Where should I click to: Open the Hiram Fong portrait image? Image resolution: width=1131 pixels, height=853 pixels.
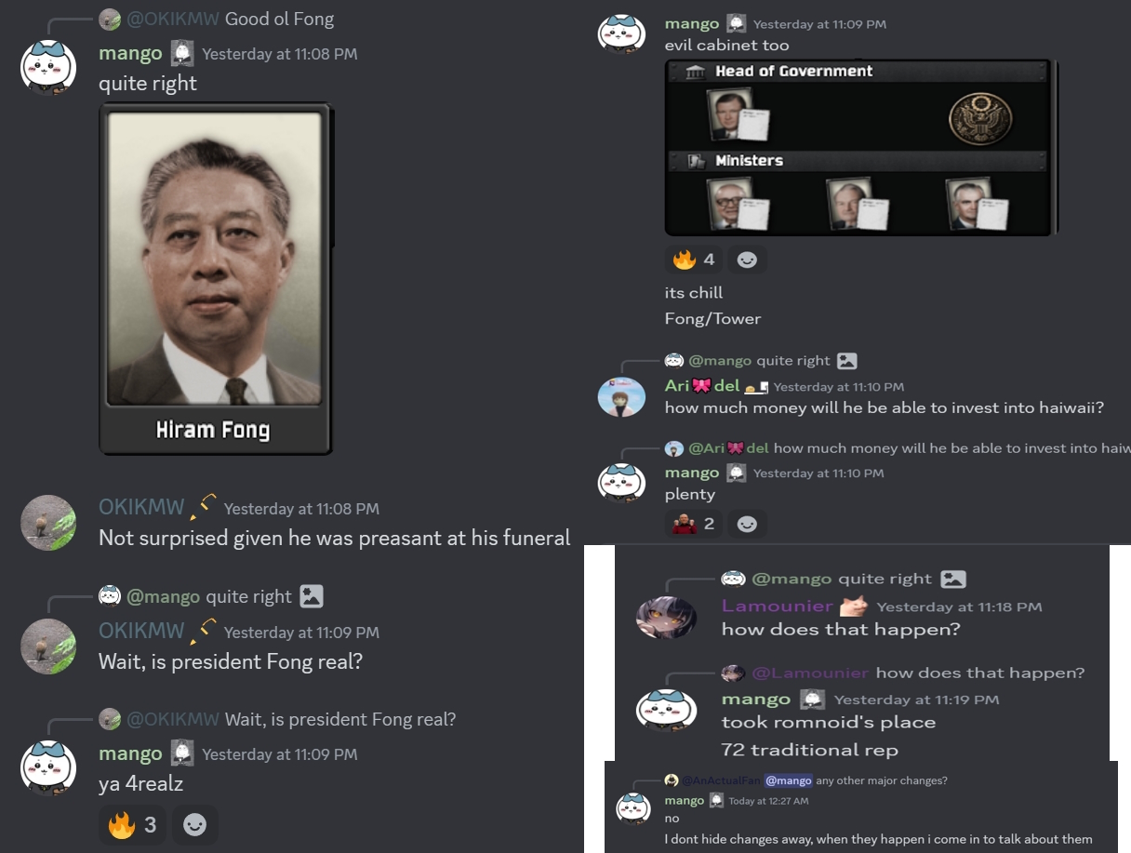coord(216,278)
